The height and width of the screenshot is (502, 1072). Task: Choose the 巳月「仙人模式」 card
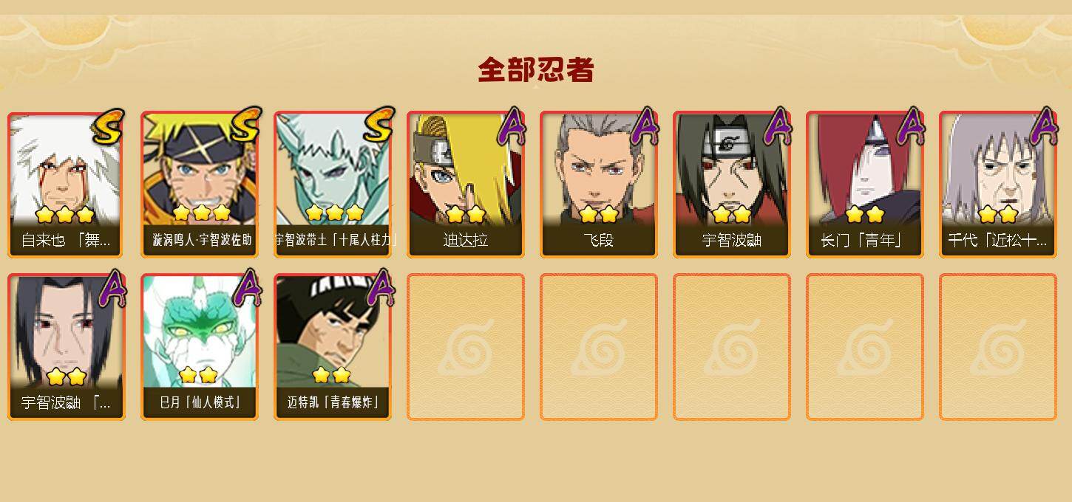point(200,346)
